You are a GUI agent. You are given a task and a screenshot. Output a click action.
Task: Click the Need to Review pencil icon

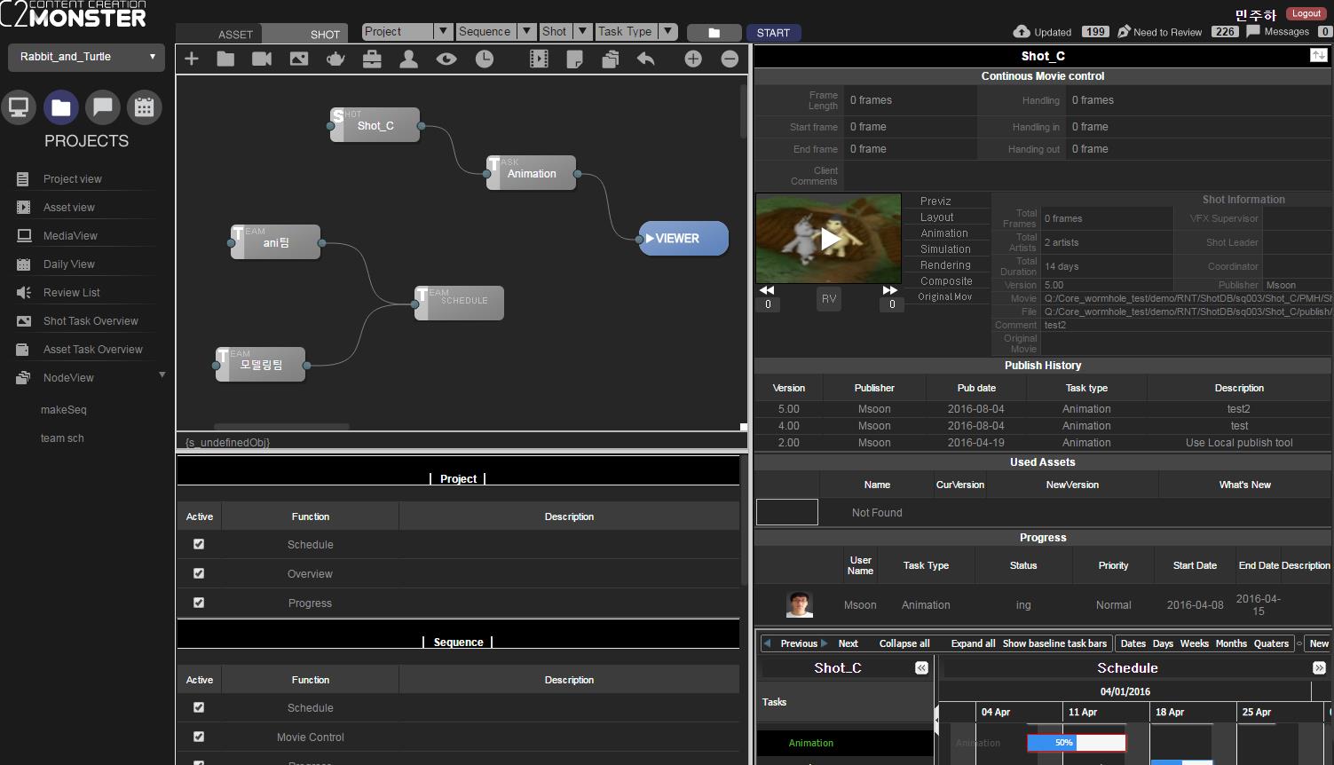tap(1124, 31)
